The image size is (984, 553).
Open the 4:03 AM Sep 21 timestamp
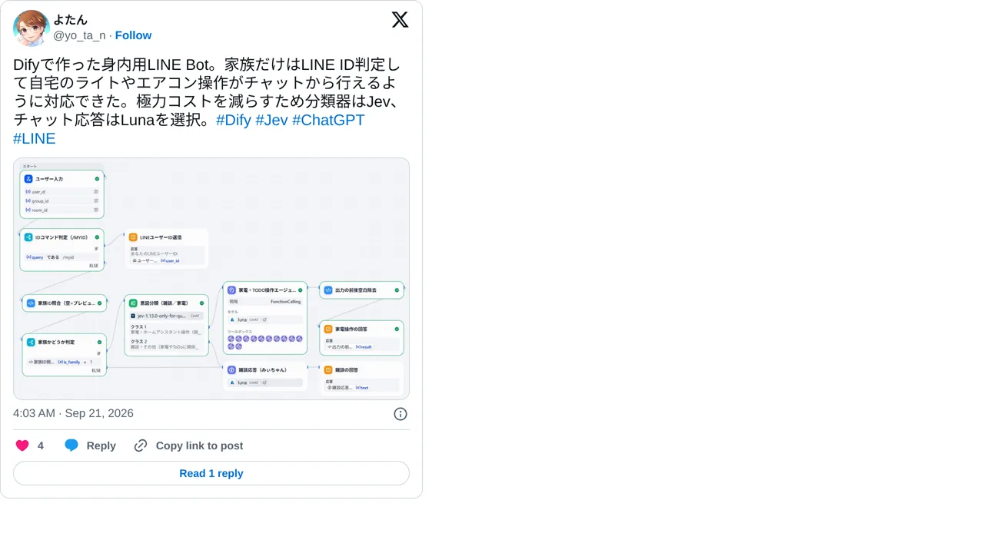click(73, 413)
